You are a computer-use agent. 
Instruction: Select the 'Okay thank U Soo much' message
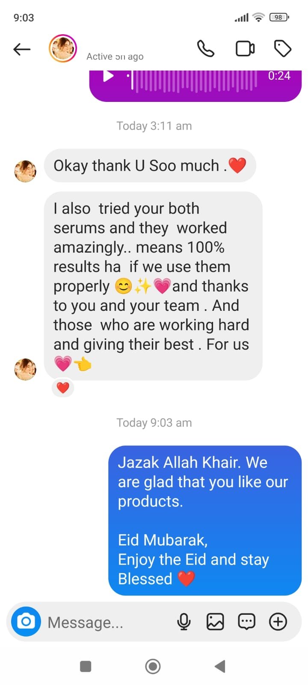150,165
